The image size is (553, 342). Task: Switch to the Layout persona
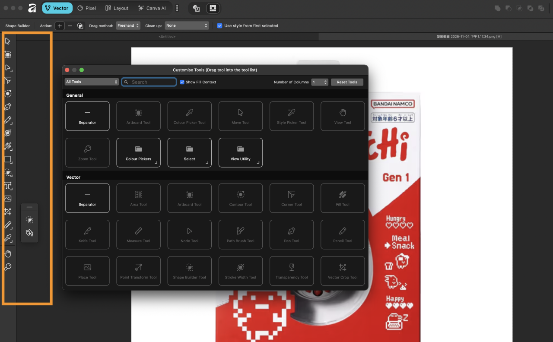pyautogui.click(x=116, y=8)
